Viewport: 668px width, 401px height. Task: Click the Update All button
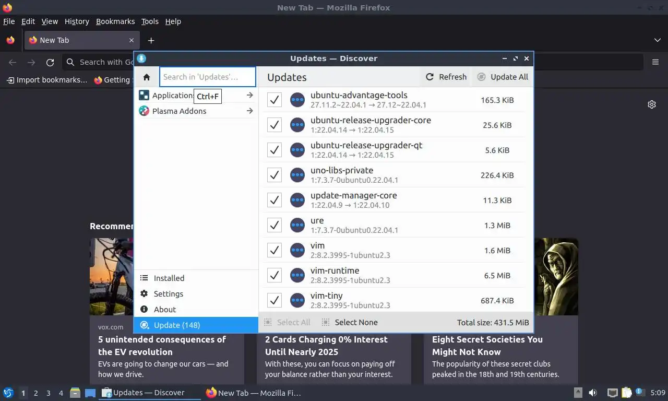tap(503, 77)
